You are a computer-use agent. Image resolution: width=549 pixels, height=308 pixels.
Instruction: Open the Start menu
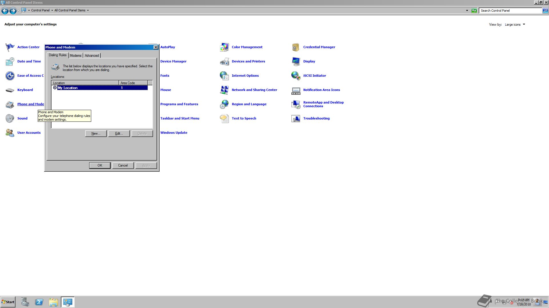click(x=8, y=302)
